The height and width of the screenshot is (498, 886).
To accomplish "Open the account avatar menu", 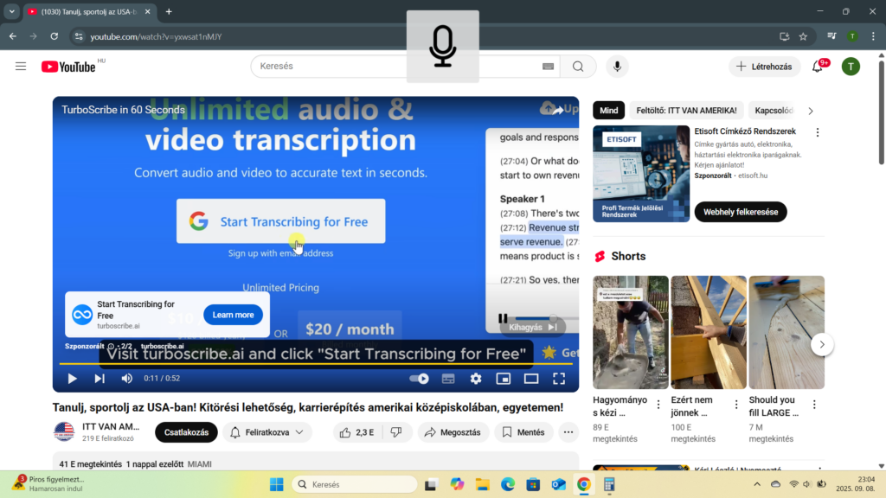I will 851,67.
